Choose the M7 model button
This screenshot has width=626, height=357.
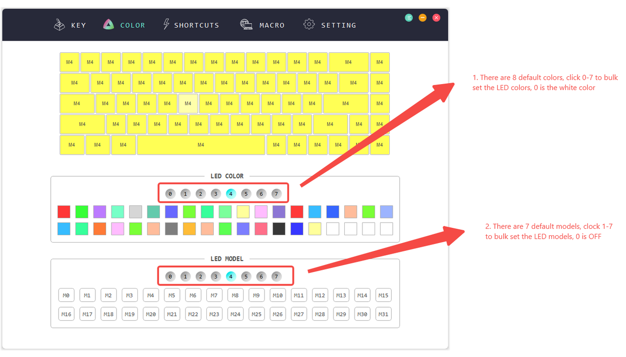pyautogui.click(x=214, y=295)
